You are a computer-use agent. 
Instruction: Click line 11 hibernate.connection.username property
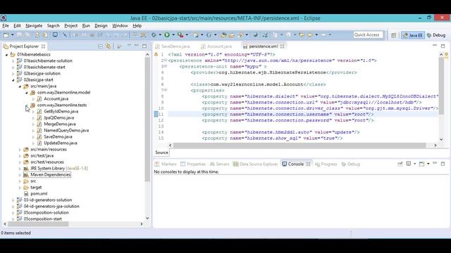[x=288, y=114]
